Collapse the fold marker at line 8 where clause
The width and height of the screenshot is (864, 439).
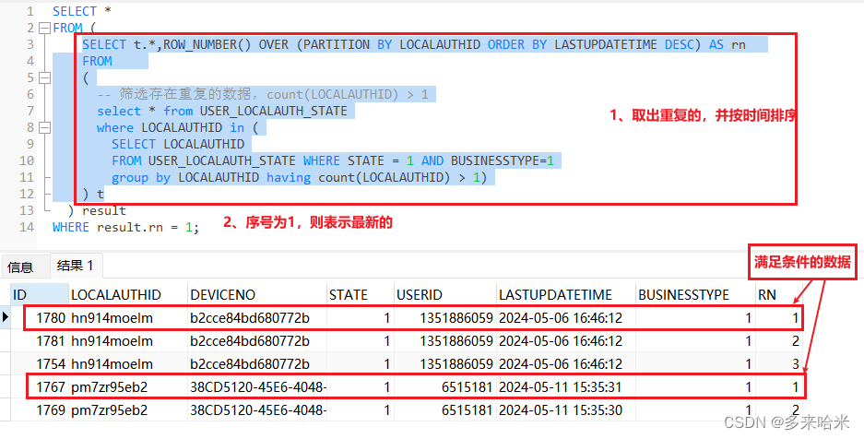(44, 128)
